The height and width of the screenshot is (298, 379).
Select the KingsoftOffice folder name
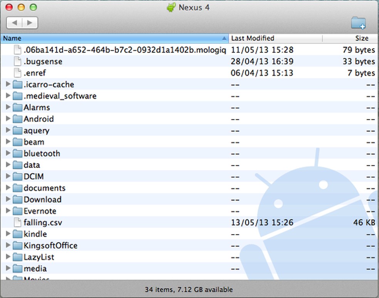(50, 246)
